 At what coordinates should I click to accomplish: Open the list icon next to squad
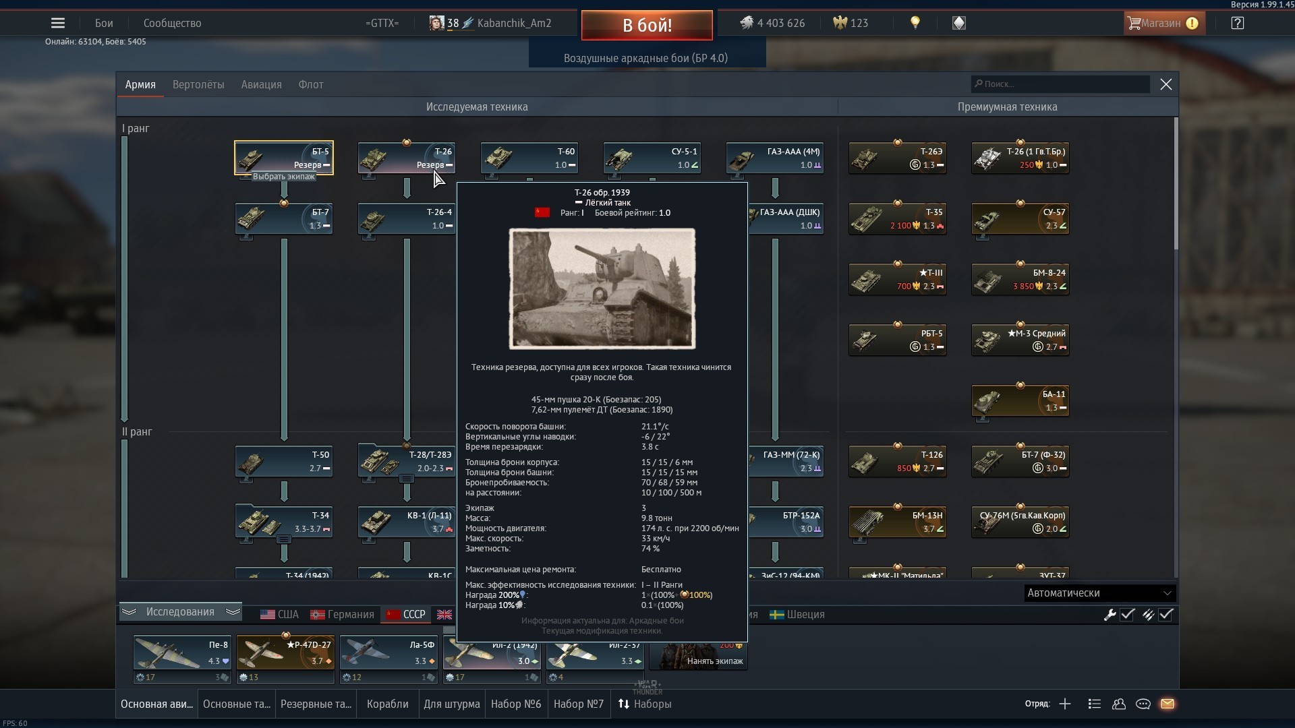pyautogui.click(x=1095, y=704)
